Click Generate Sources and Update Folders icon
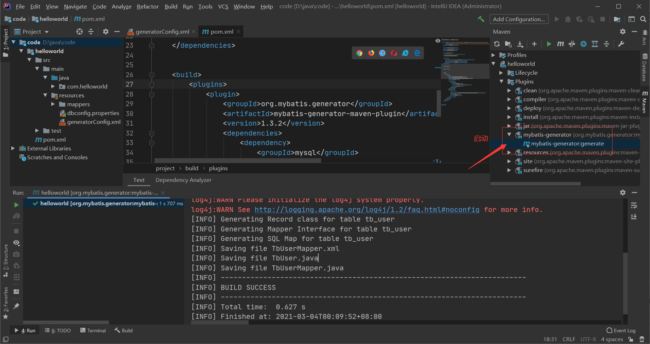Image resolution: width=650 pixels, height=344 pixels. [x=509, y=44]
